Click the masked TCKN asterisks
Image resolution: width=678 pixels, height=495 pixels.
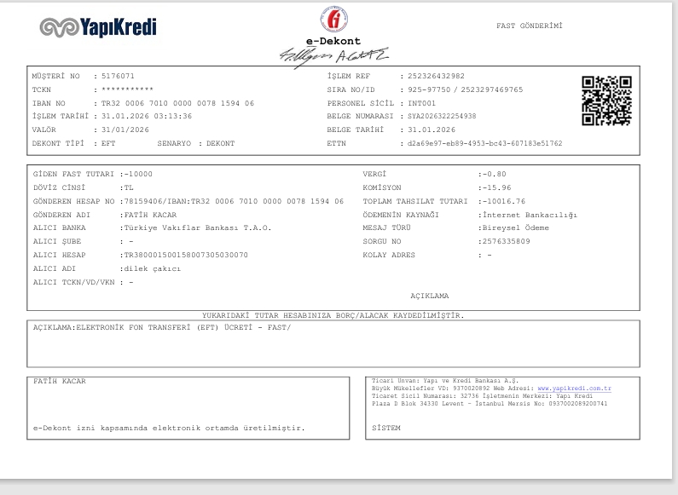point(128,89)
